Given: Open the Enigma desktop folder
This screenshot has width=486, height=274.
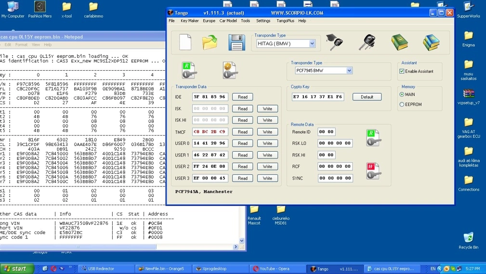Looking at the screenshot, I should [x=468, y=39].
